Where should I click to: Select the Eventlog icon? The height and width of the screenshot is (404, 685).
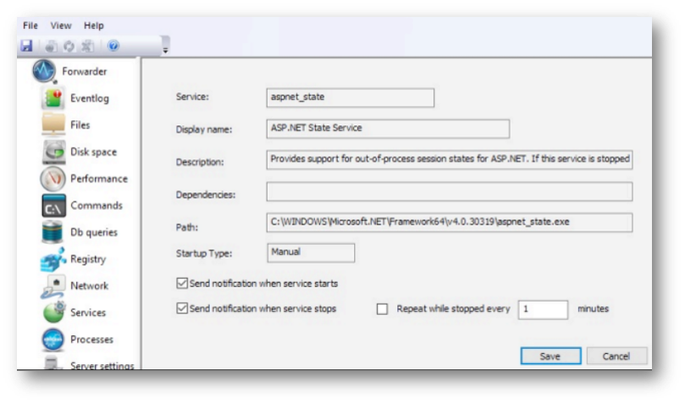pyautogui.click(x=53, y=98)
